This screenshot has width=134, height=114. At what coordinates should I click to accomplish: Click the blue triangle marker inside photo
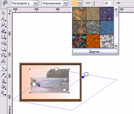pos(38,85)
